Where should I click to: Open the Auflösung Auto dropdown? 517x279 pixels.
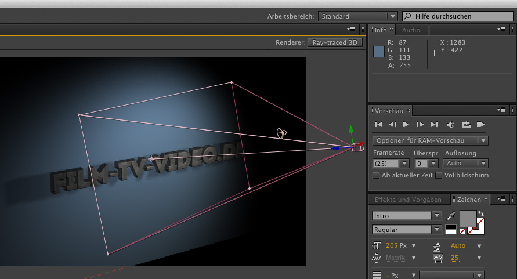coord(467,164)
